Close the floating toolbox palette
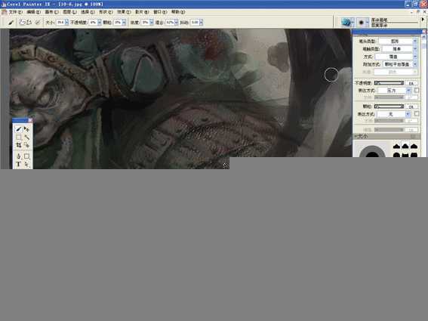 (x=30, y=120)
